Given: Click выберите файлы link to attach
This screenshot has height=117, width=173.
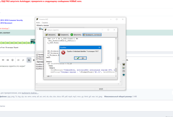Looking at the screenshot, I should pos(30,93).
